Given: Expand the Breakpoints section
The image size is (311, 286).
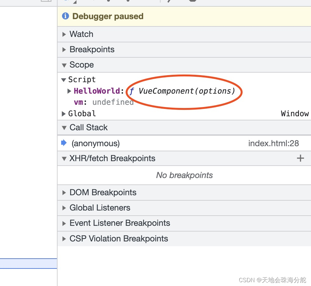Looking at the screenshot, I should coord(64,50).
